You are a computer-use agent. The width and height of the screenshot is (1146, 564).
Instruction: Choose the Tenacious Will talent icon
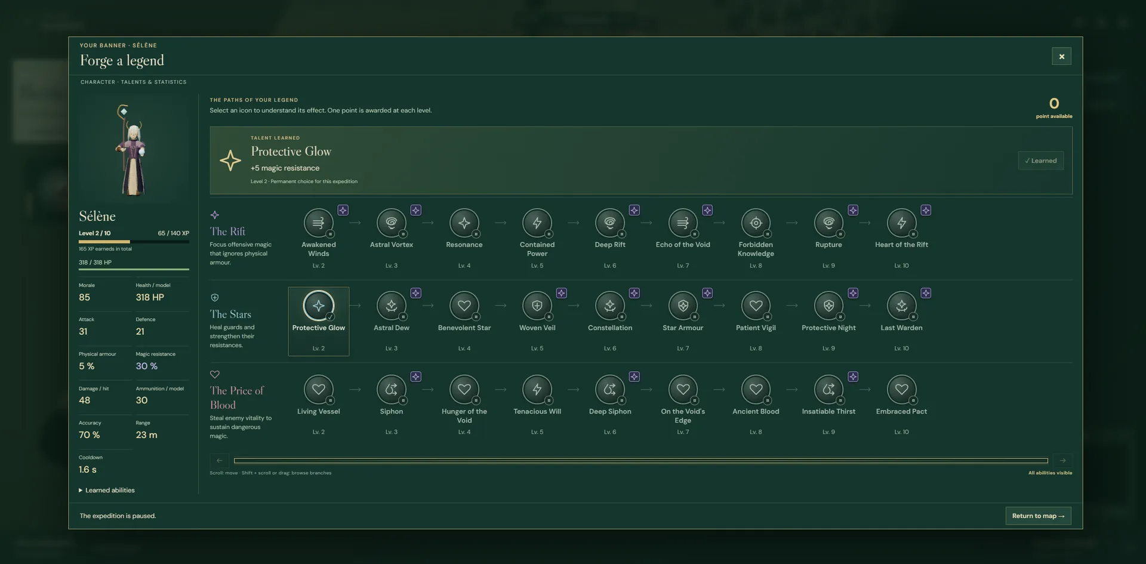(x=537, y=390)
